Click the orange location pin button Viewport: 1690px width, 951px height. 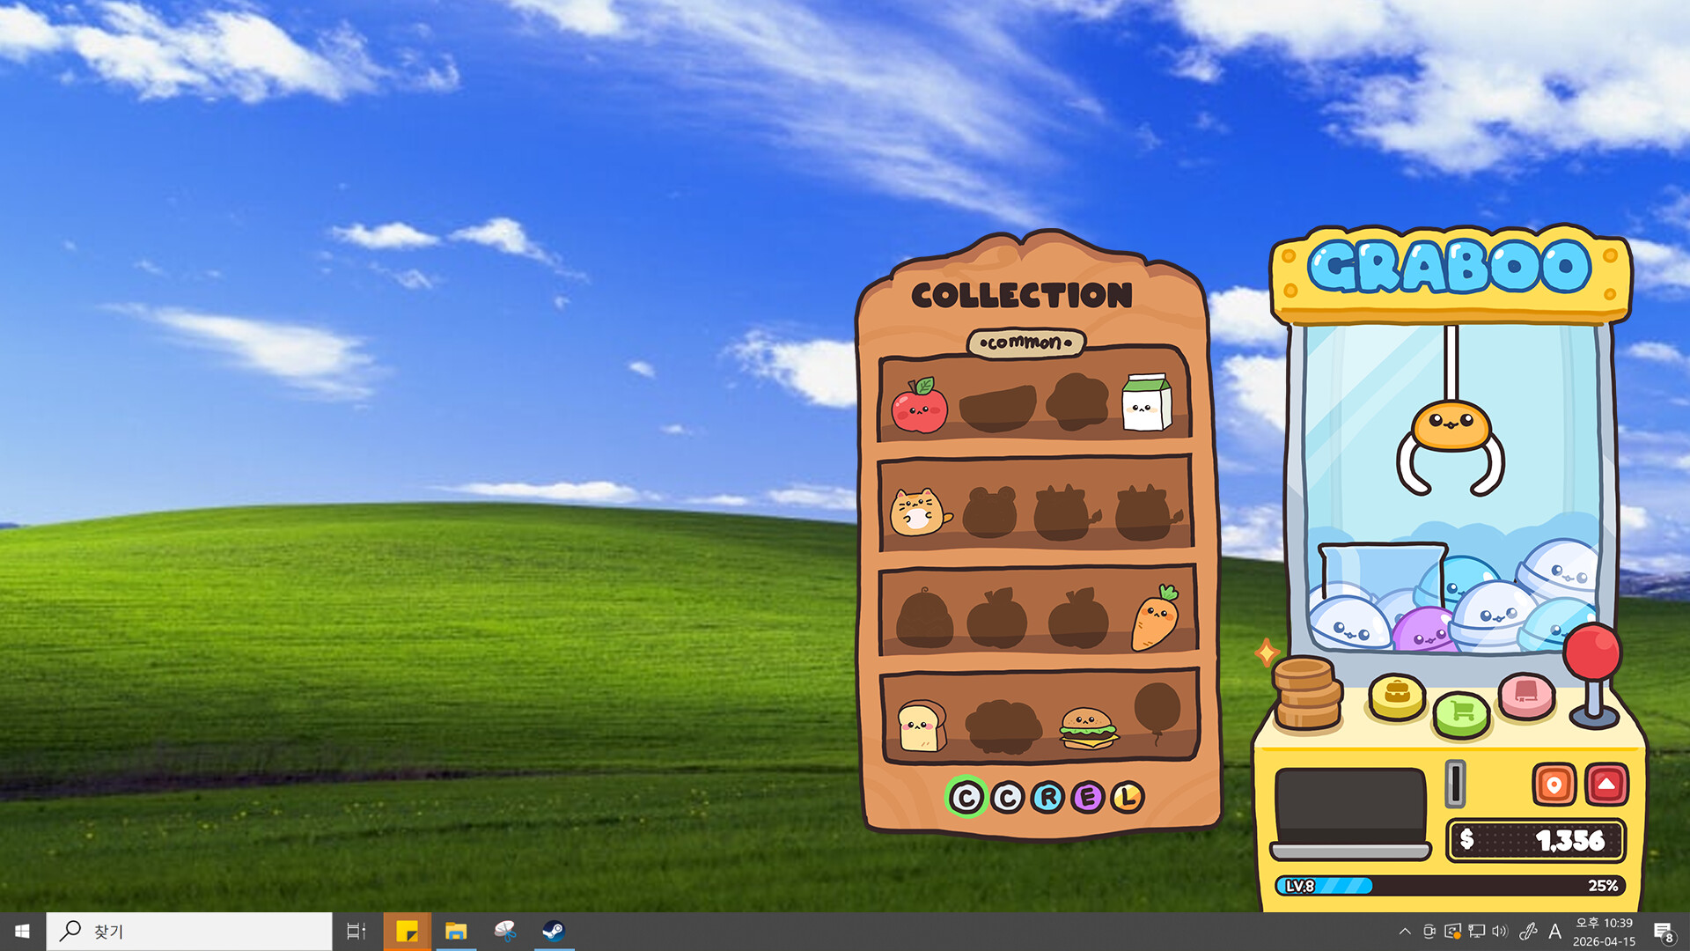pyautogui.click(x=1554, y=784)
